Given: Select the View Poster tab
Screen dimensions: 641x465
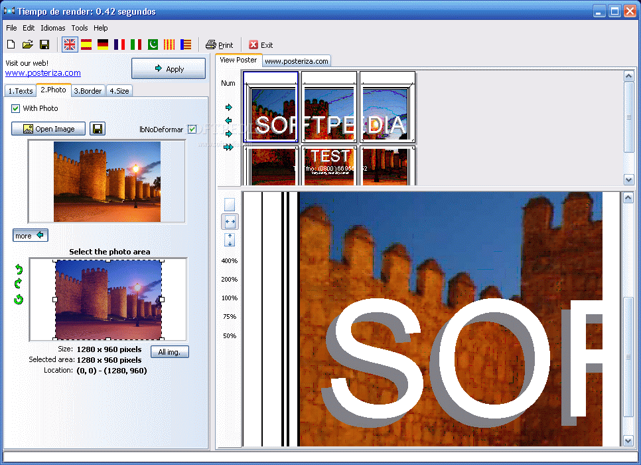Looking at the screenshot, I should [238, 60].
